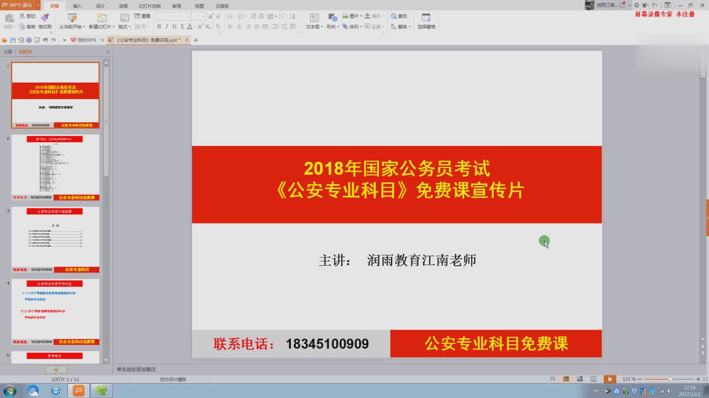
Task: Expand the quick access toolbar customize arrow
Action: tap(64, 40)
